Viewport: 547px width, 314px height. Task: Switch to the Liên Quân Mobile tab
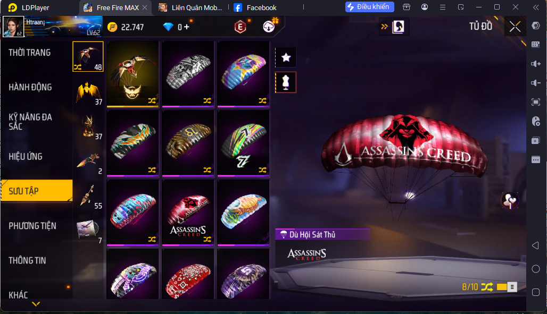pyautogui.click(x=190, y=7)
